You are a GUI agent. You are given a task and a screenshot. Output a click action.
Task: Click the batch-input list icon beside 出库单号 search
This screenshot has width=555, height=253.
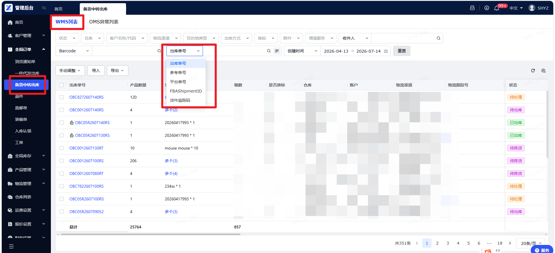[x=277, y=51]
